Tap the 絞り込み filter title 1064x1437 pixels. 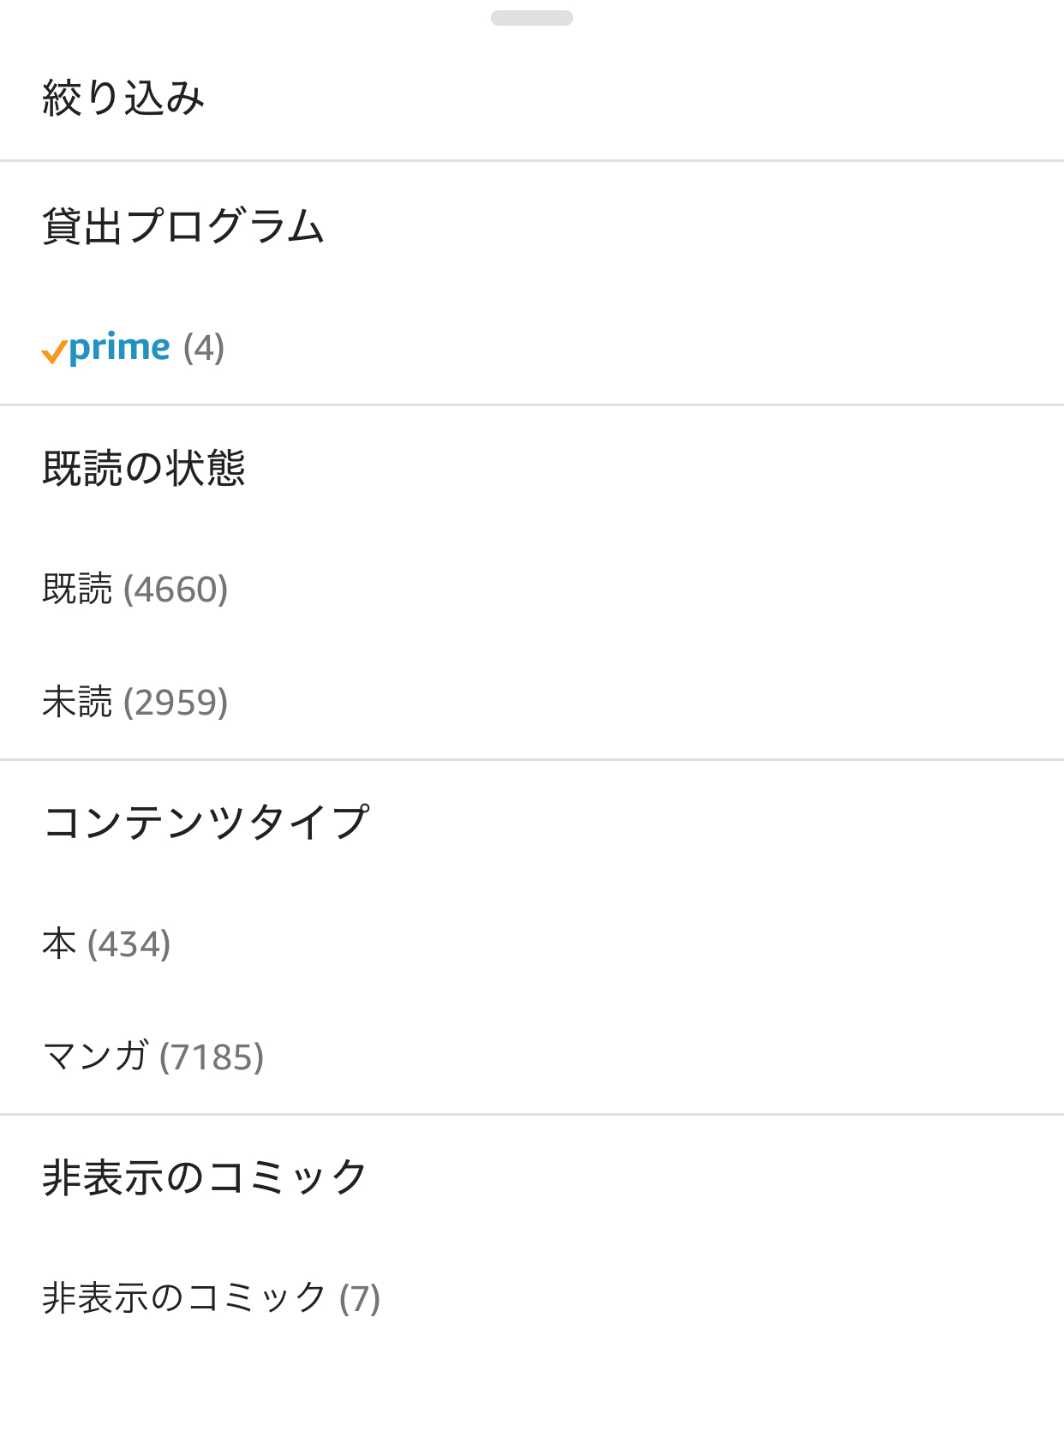click(x=123, y=97)
